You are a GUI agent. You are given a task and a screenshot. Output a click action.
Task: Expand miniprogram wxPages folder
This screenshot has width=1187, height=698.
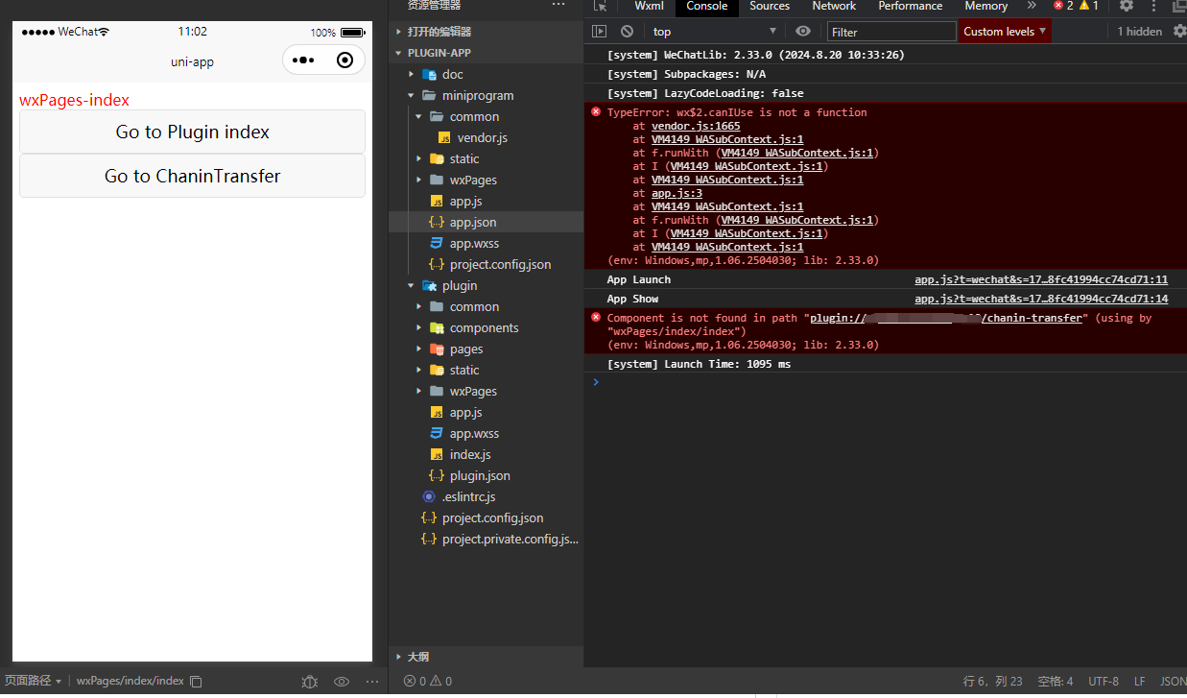(419, 180)
